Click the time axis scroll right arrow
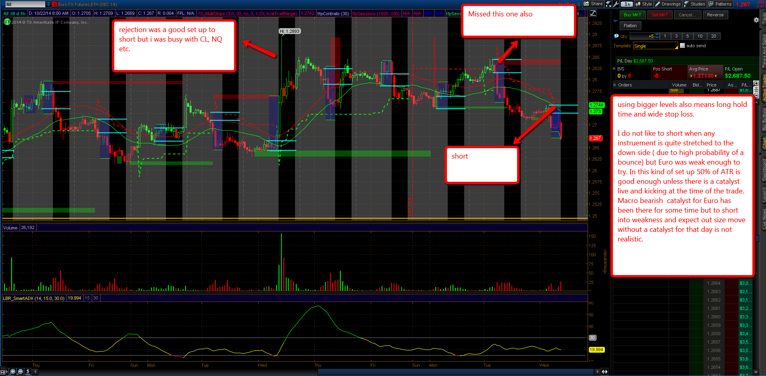This screenshot has width=766, height=376. (x=598, y=372)
